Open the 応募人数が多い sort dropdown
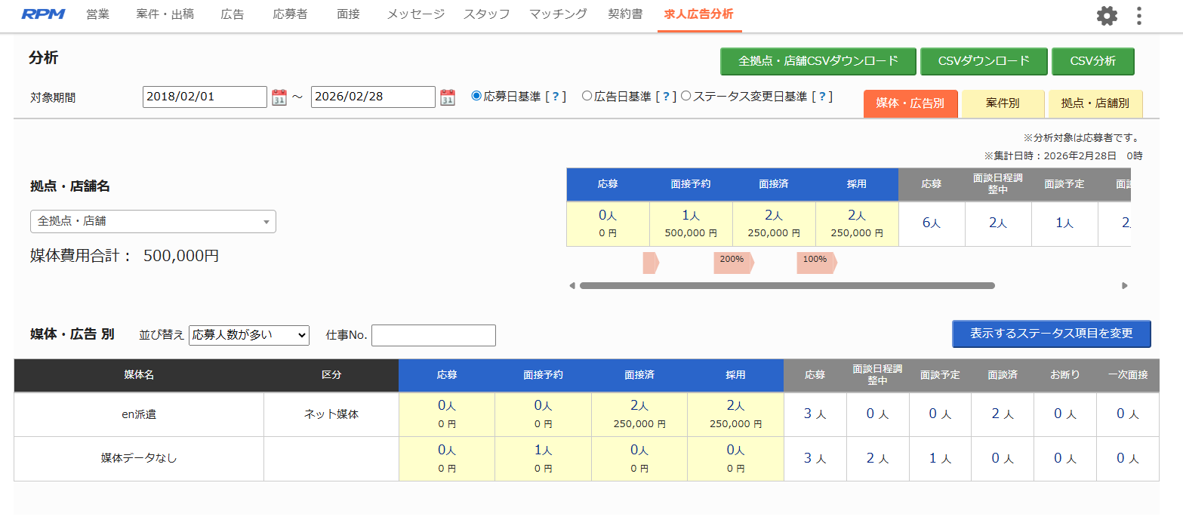This screenshot has width=1183, height=526. (249, 335)
